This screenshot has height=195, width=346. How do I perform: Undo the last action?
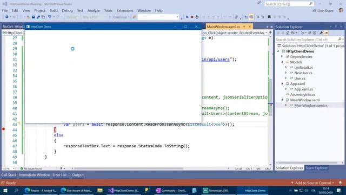[x=50, y=17]
